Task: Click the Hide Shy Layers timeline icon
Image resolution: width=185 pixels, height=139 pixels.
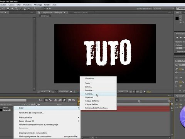Action: (x=56, y=100)
